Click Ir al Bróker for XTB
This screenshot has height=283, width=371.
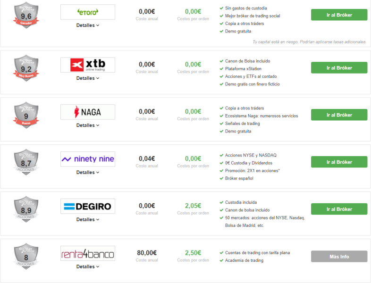pyautogui.click(x=339, y=67)
